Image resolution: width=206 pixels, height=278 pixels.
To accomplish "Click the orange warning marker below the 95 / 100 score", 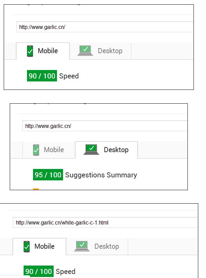I will (36, 189).
